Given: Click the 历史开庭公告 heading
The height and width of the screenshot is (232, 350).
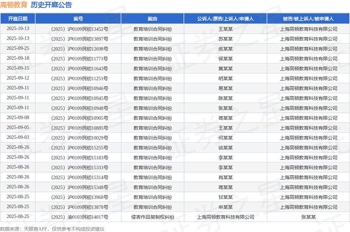Looking at the screenshot, I should click(x=51, y=5).
